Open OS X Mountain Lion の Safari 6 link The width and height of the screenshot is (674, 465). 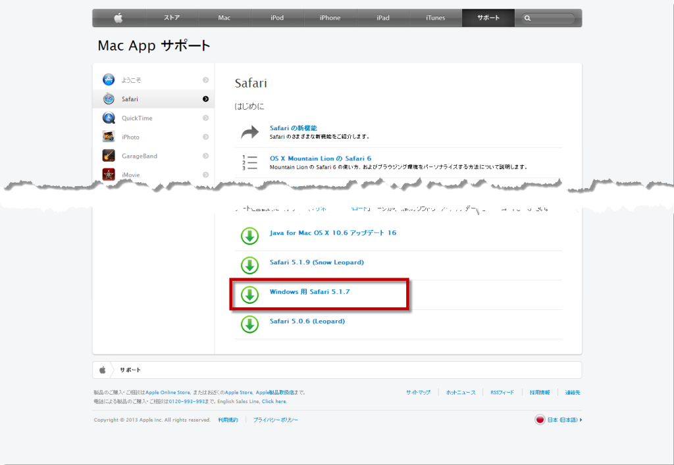(x=320, y=159)
